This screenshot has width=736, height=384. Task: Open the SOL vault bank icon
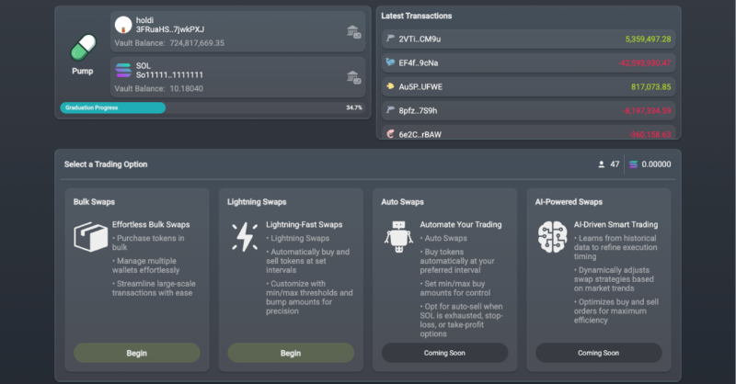(x=353, y=77)
